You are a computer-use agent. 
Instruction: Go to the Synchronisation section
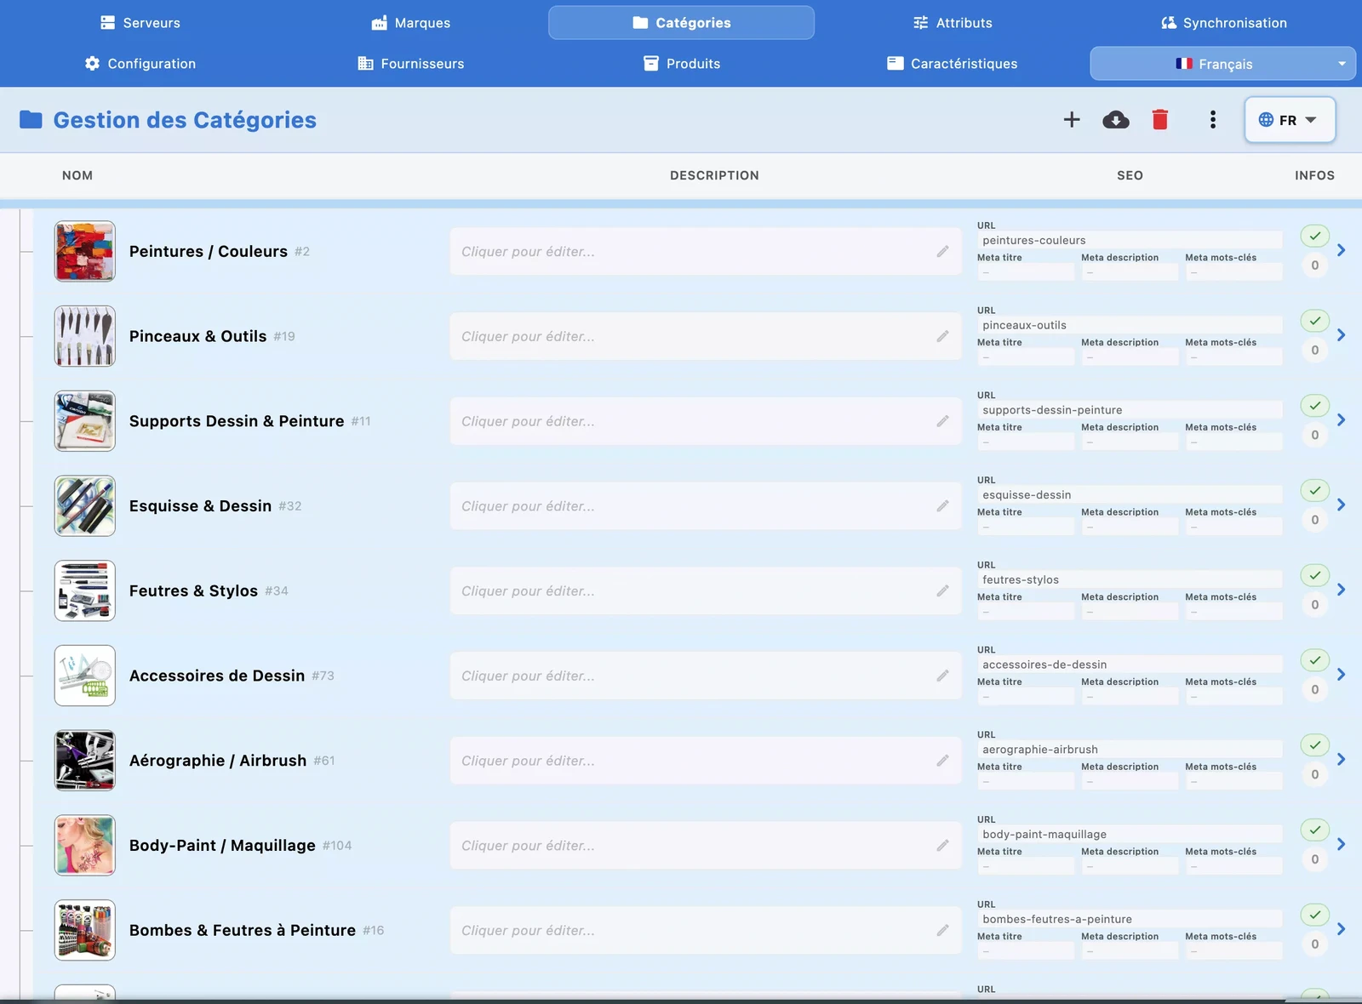pos(1223,23)
